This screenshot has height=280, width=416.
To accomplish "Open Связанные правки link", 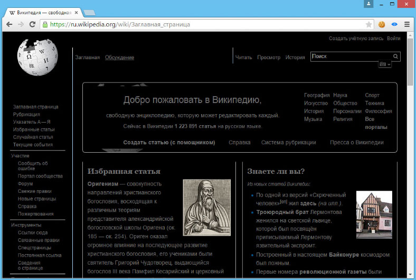I will coord(39,240).
